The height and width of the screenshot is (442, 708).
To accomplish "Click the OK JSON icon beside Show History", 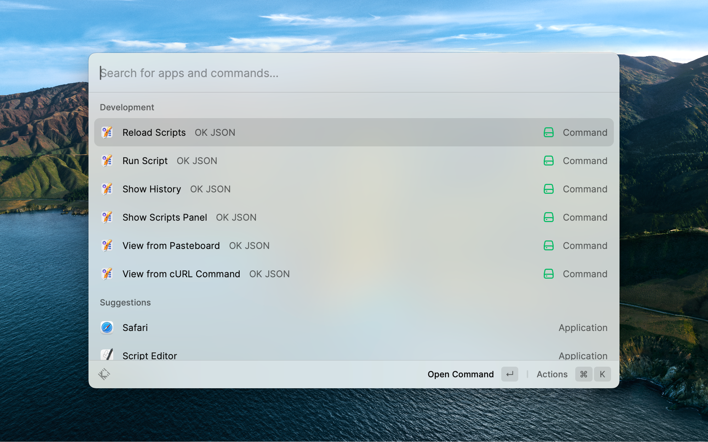I will point(107,189).
